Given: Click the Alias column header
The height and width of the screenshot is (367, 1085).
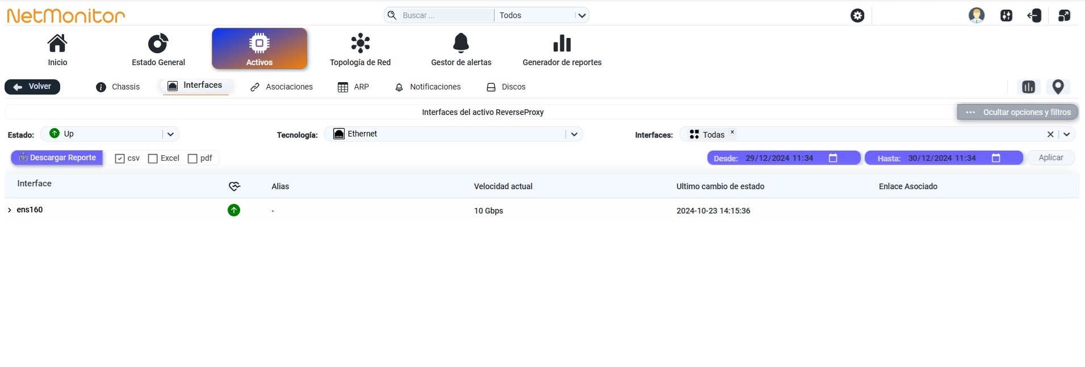Looking at the screenshot, I should (x=280, y=186).
